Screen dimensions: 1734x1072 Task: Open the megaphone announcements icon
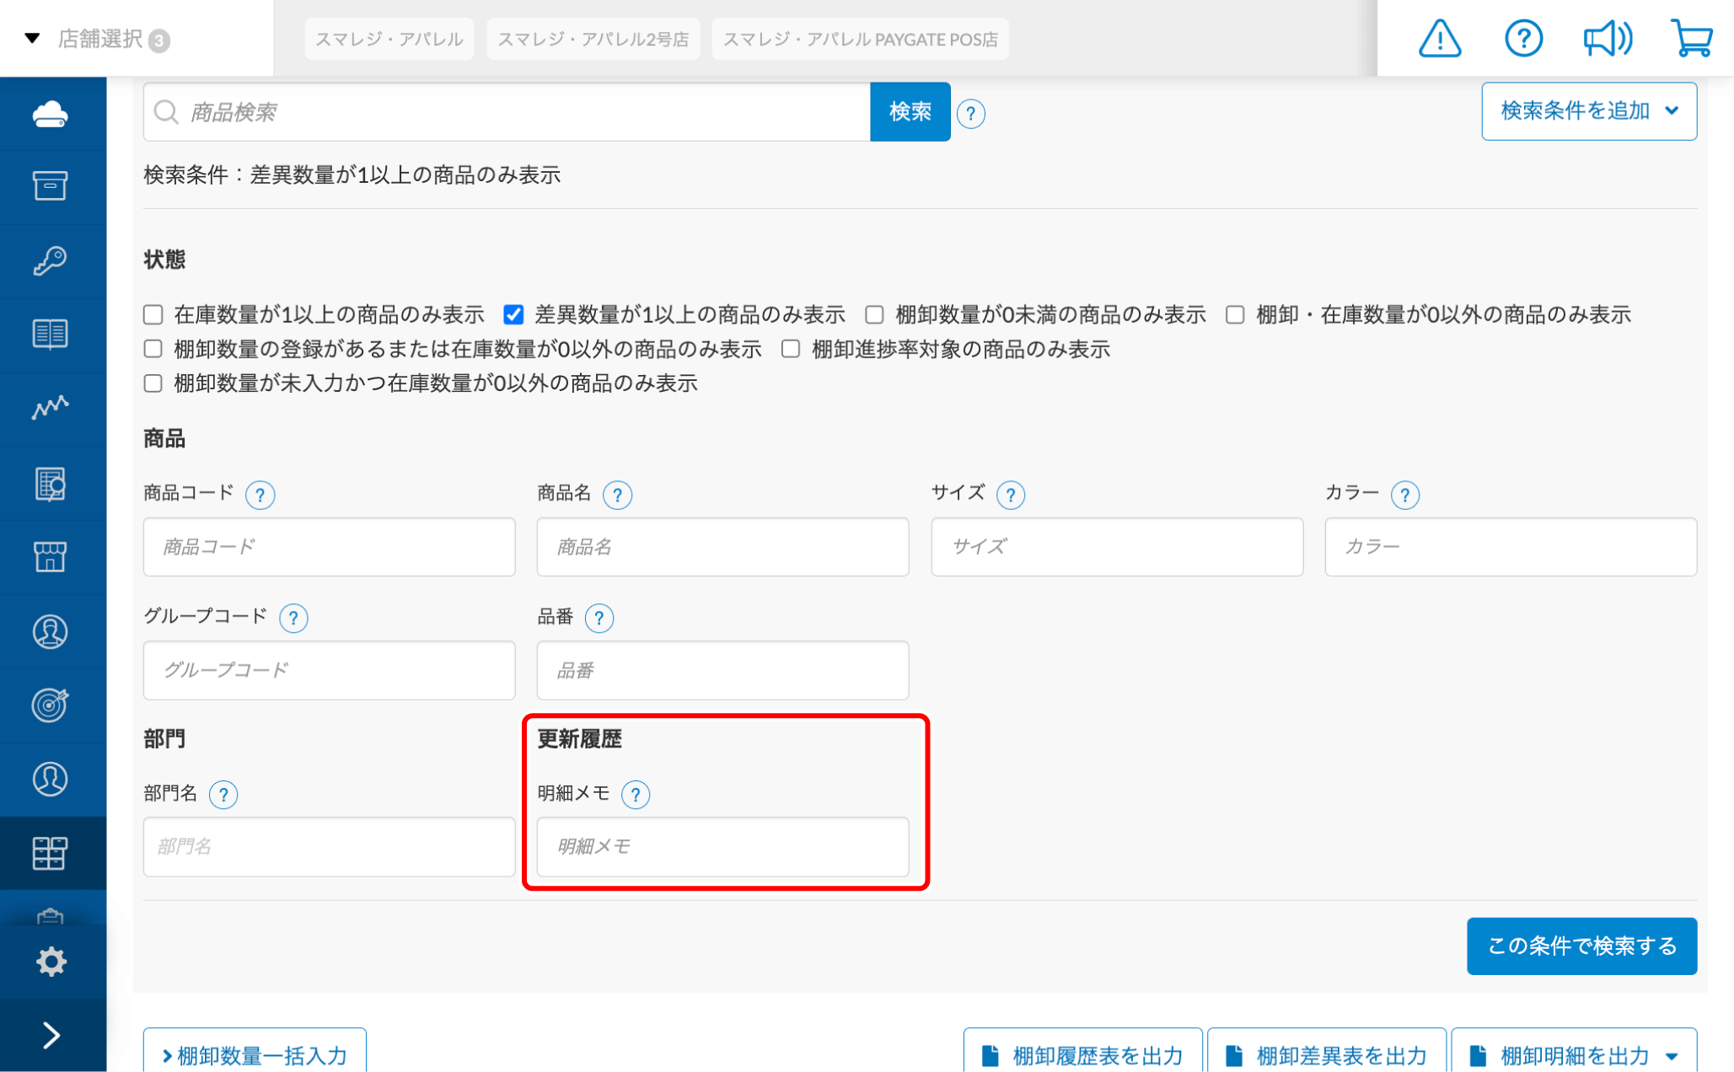point(1607,39)
